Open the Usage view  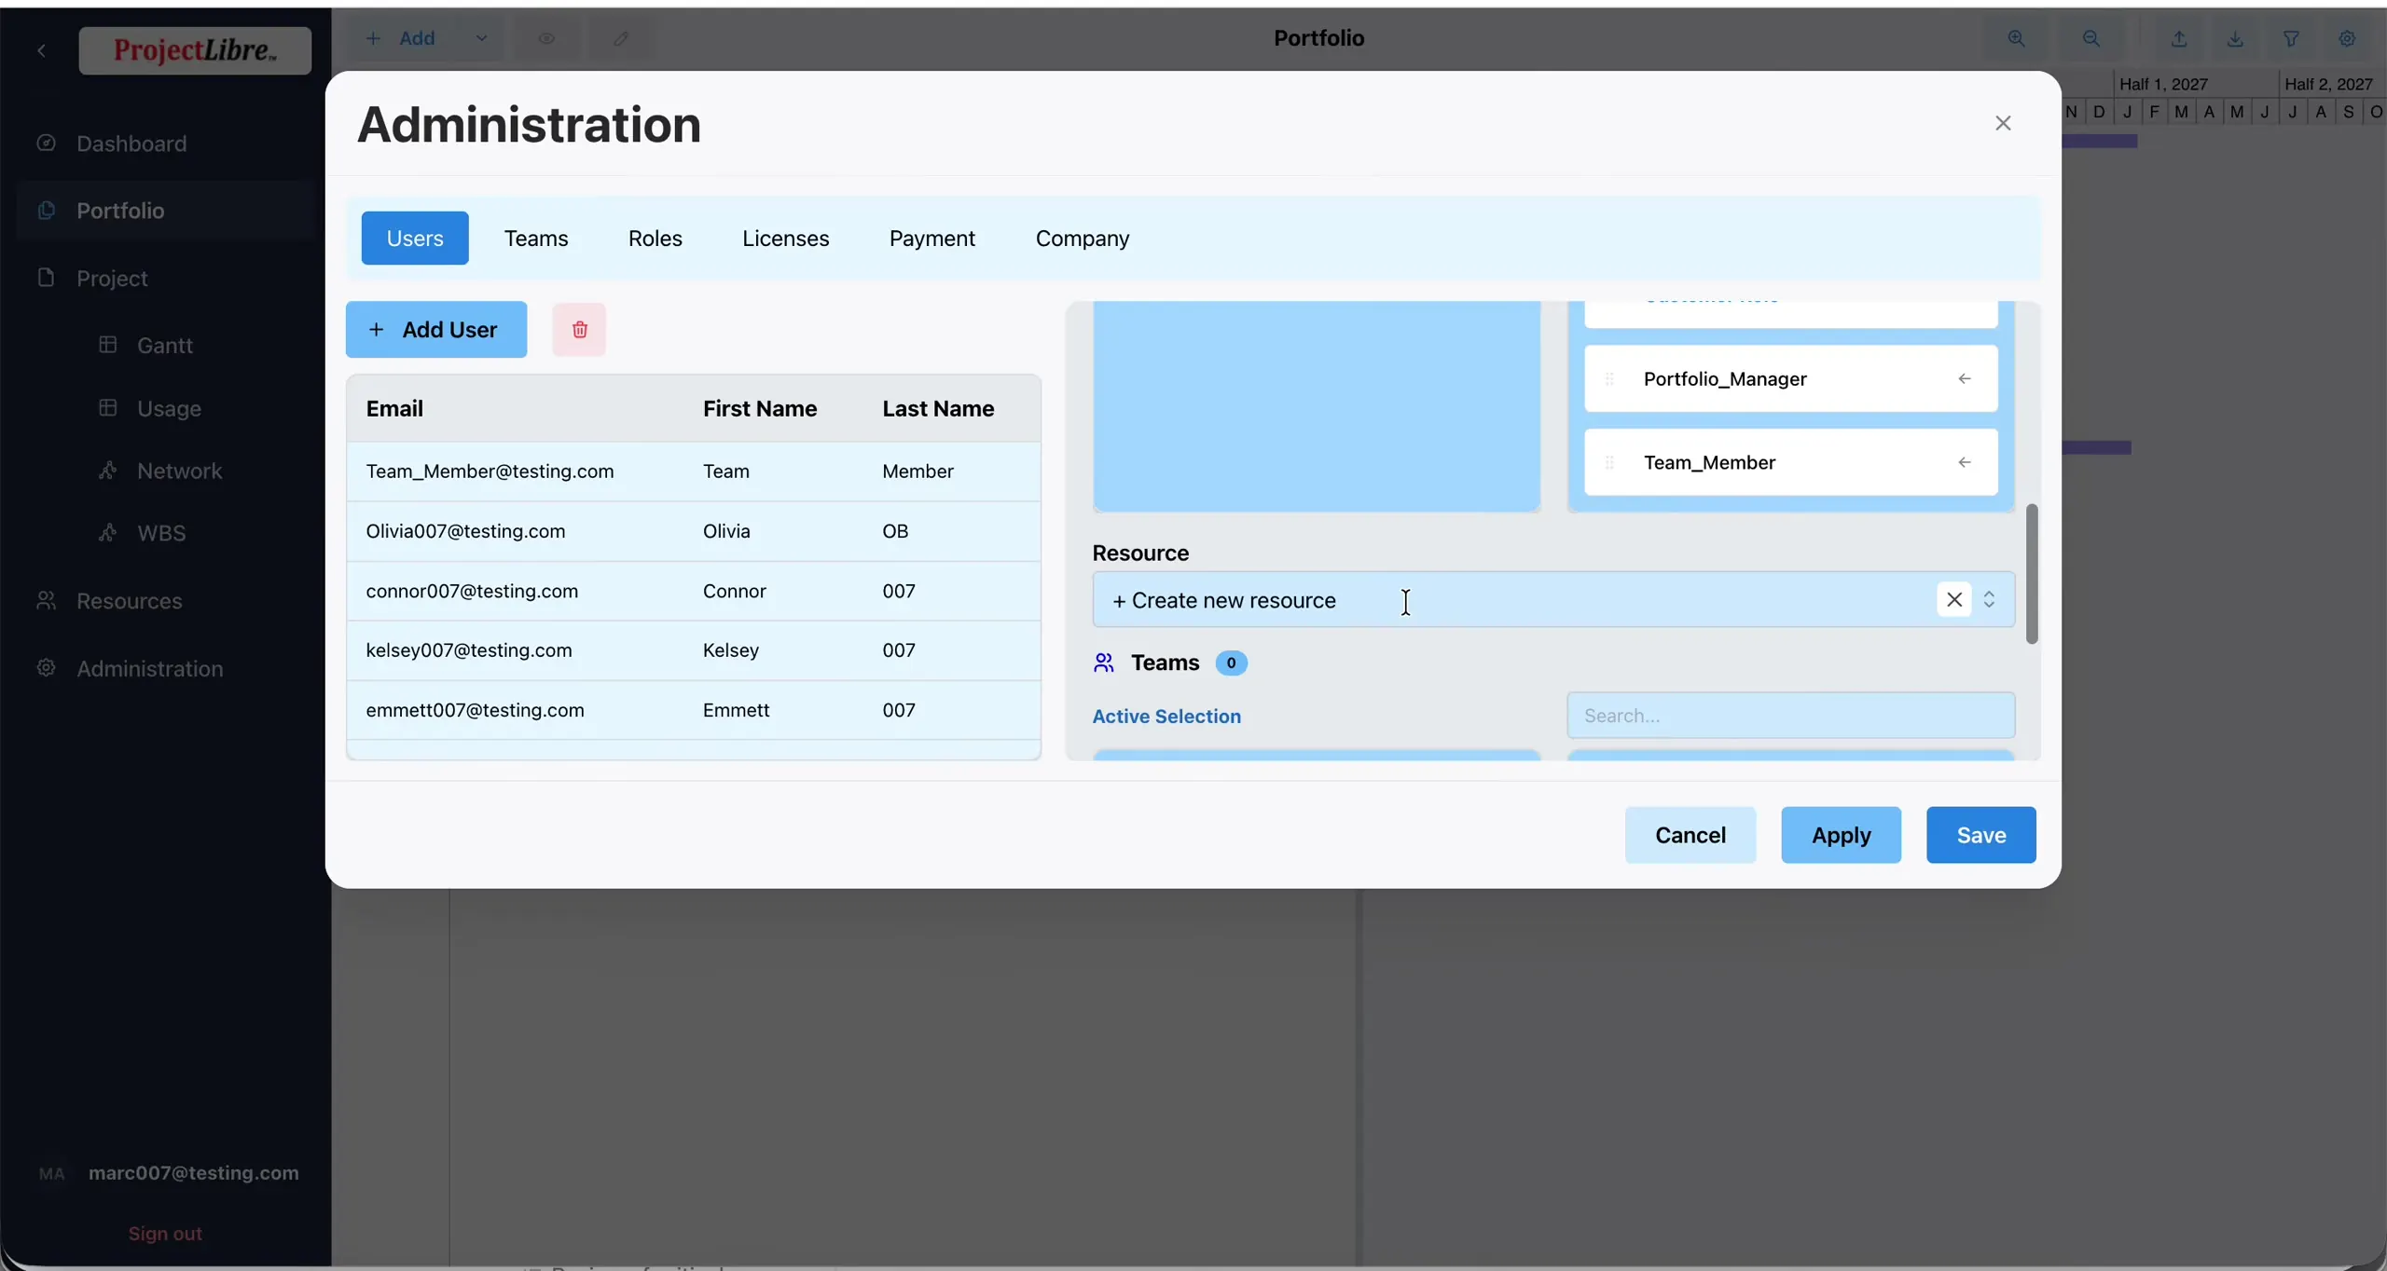(169, 408)
